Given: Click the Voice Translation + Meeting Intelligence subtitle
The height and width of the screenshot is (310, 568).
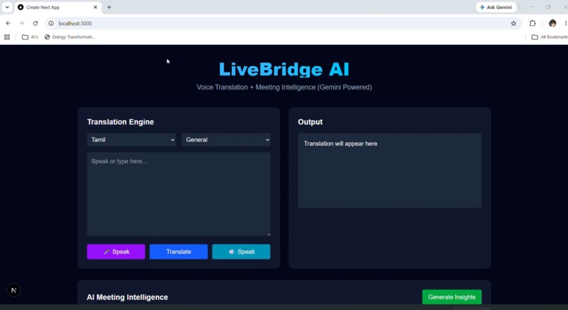Looking at the screenshot, I should point(284,87).
